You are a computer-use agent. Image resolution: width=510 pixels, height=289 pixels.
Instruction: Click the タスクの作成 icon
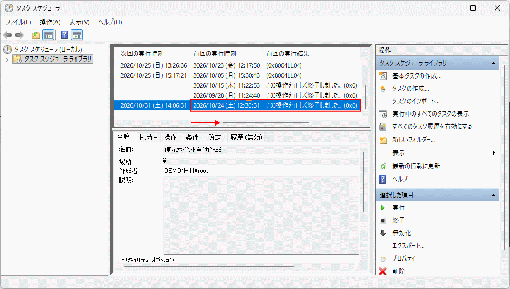383,89
